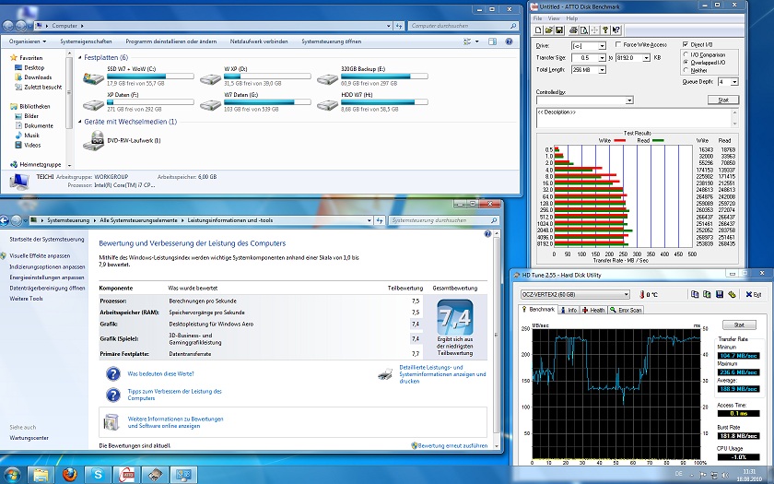Click first copy icon in HD Tune toolbar
The image size is (774, 484).
click(695, 294)
